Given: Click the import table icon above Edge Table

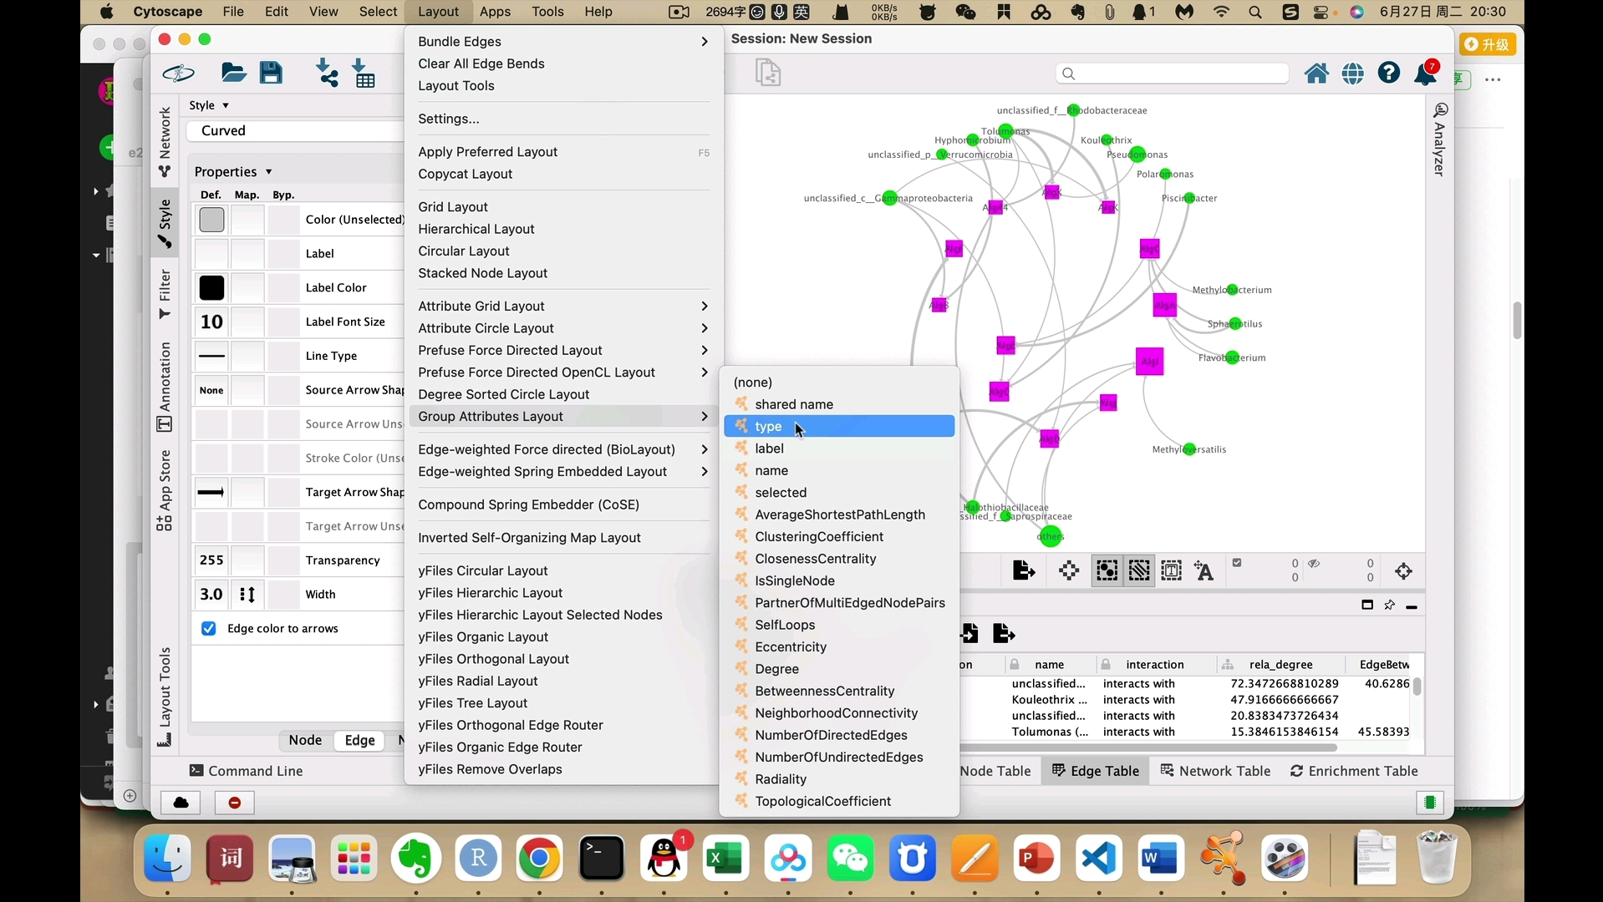Looking at the screenshot, I should (x=969, y=634).
